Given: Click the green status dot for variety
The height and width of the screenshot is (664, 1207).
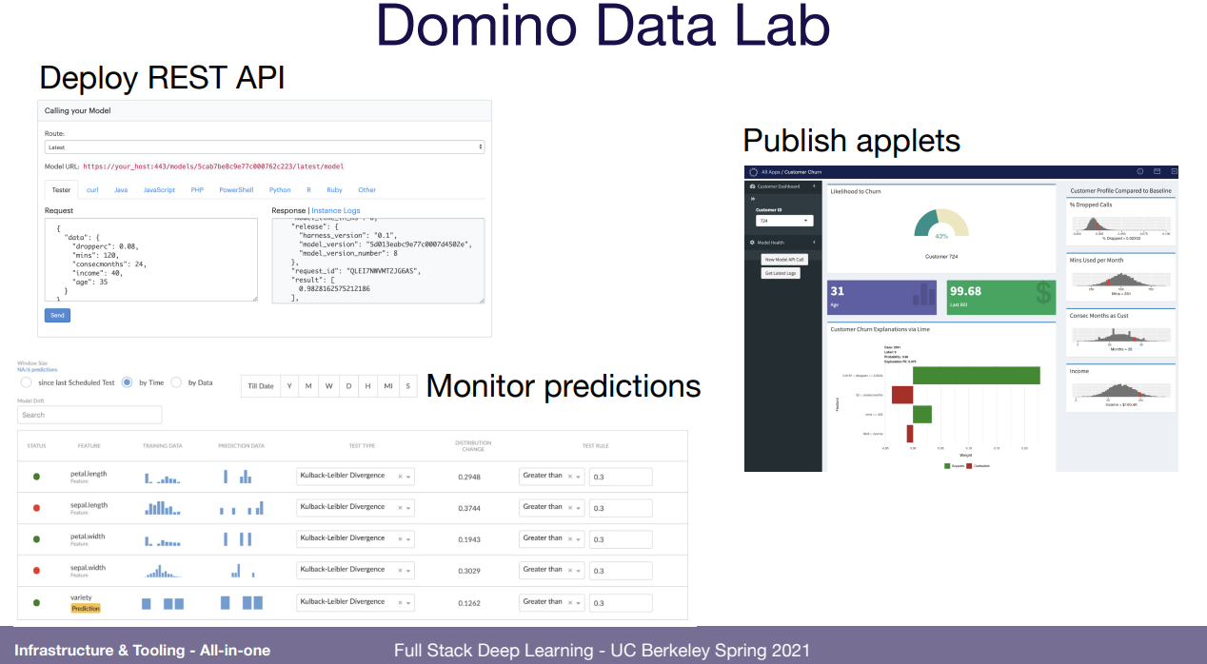Looking at the screenshot, I should pyautogui.click(x=36, y=602).
